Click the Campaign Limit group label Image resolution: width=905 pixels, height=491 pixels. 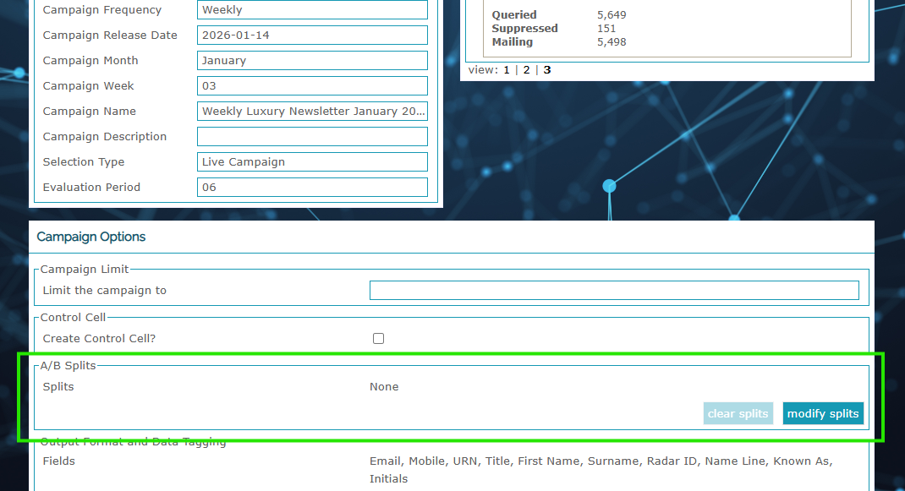[x=85, y=270]
